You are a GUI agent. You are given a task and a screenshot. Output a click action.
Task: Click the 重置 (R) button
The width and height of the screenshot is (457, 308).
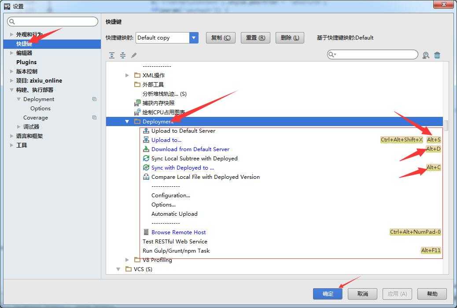point(255,38)
